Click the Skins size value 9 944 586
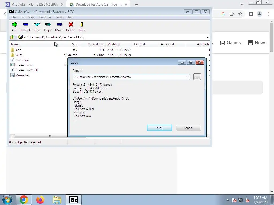The width and height of the screenshot is (274, 205). pos(71,55)
